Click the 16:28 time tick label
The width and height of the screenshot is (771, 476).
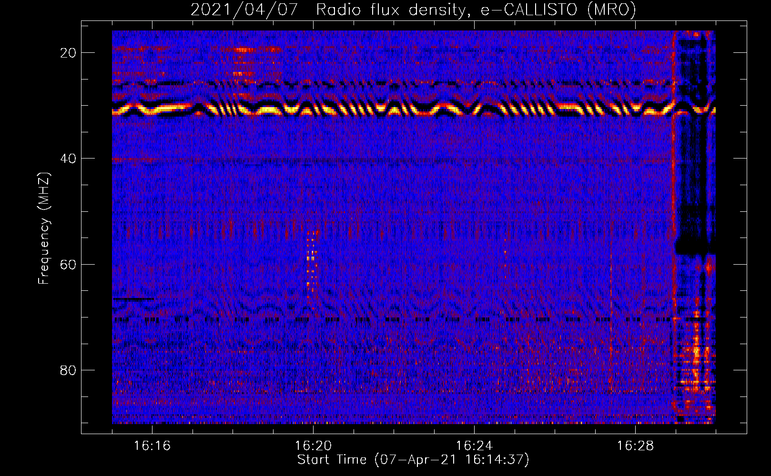click(635, 446)
